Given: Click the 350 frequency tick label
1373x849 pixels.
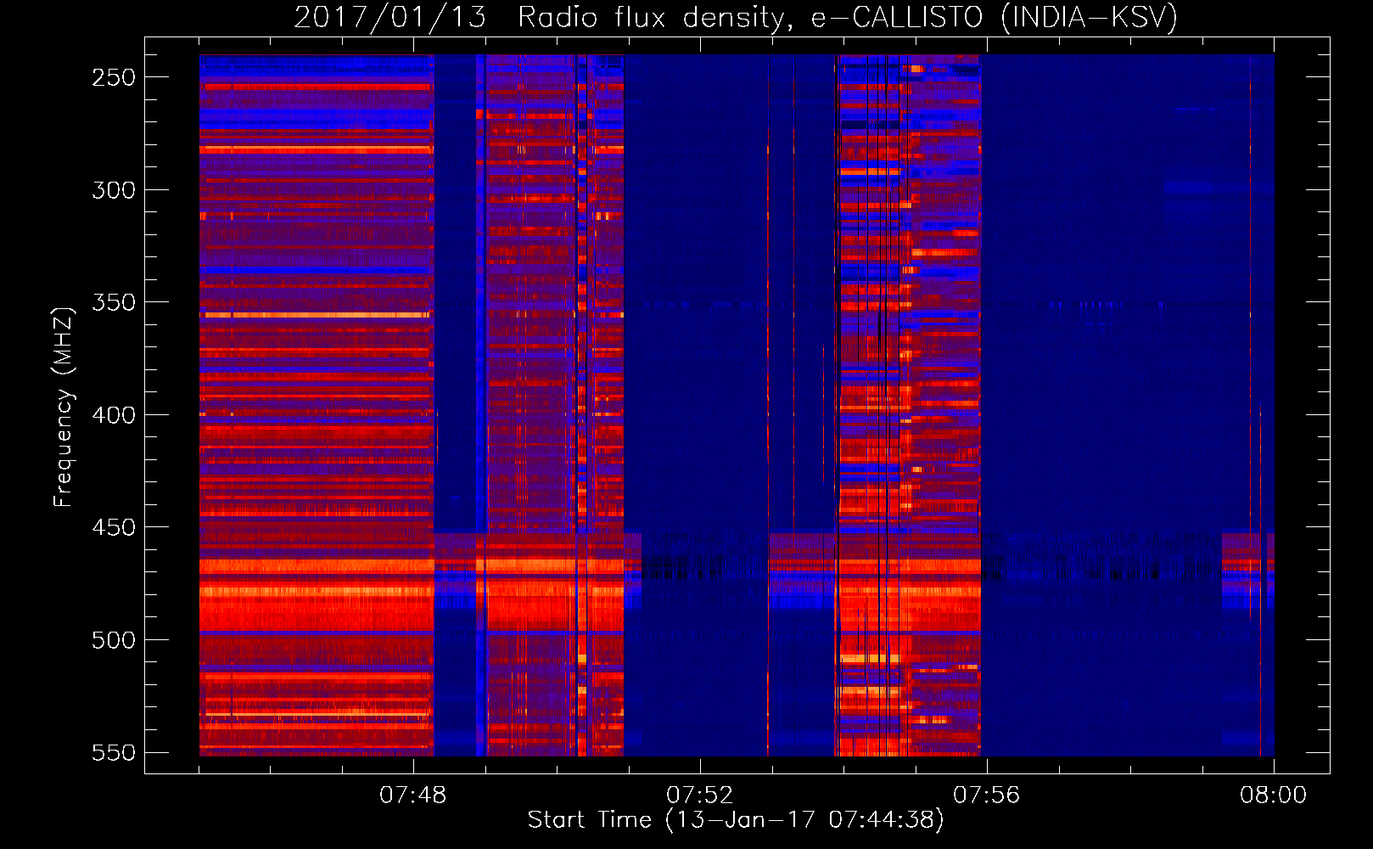Looking at the screenshot, I should pos(114,302).
